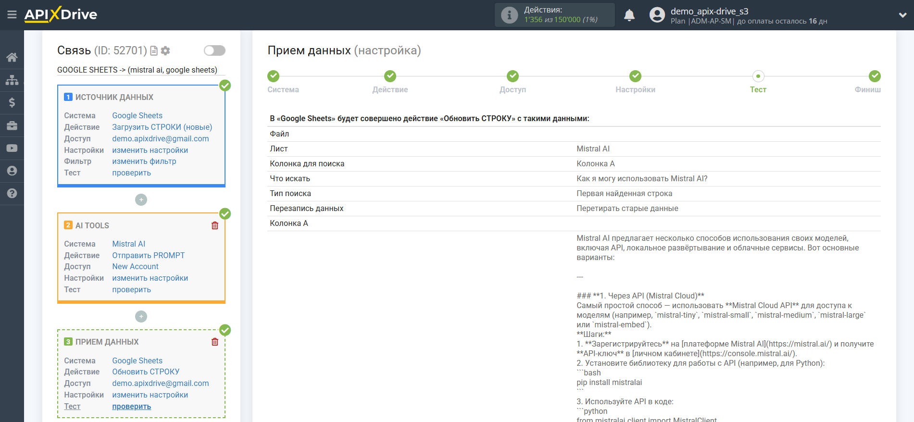Image resolution: width=914 pixels, height=422 pixels.
Task: Open the home icon in sidebar
Action: click(12, 57)
